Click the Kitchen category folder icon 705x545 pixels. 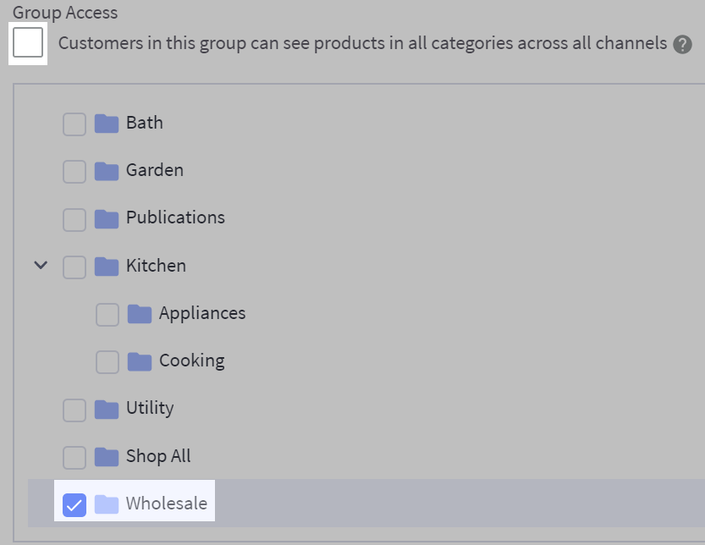[x=106, y=266]
